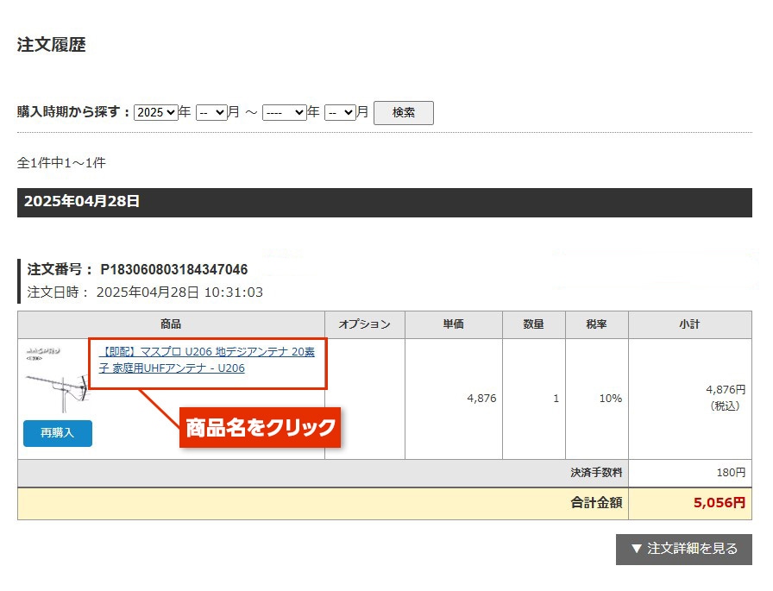The width and height of the screenshot is (773, 591).
Task: Click the 検索 search button
Action: [403, 113]
